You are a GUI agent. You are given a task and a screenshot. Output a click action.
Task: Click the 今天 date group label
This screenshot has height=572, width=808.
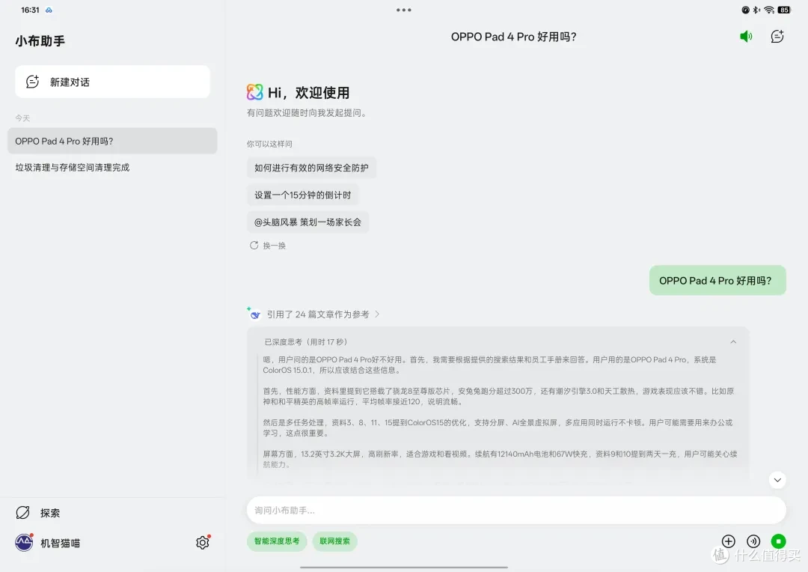(22, 118)
